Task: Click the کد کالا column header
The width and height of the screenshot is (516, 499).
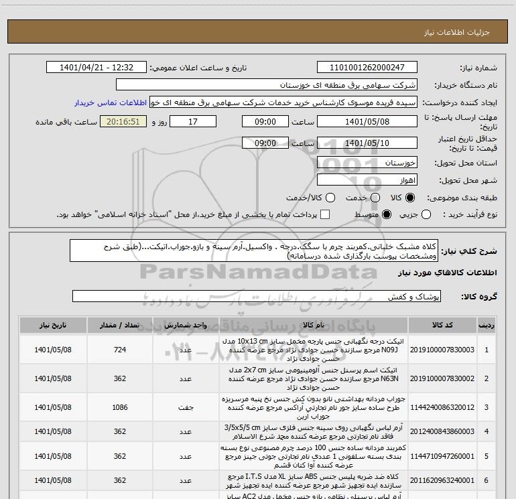Action: (x=448, y=325)
